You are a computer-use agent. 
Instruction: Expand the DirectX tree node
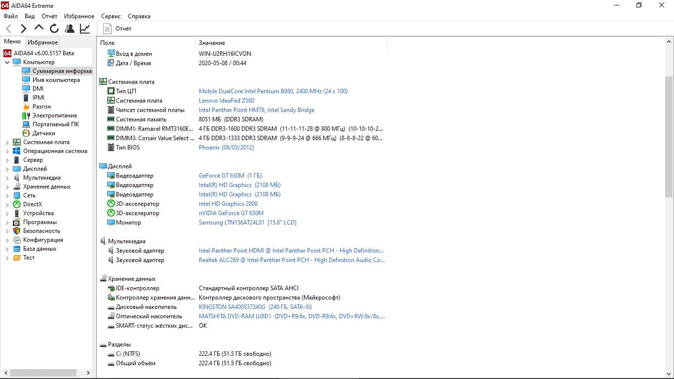click(x=7, y=204)
